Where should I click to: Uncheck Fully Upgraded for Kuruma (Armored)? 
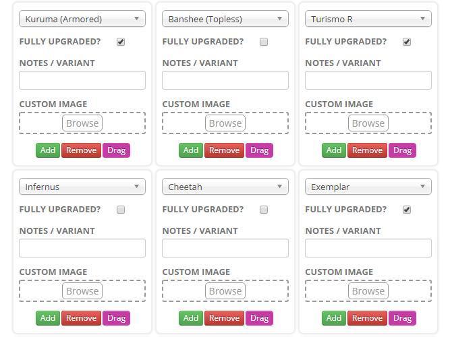click(121, 42)
